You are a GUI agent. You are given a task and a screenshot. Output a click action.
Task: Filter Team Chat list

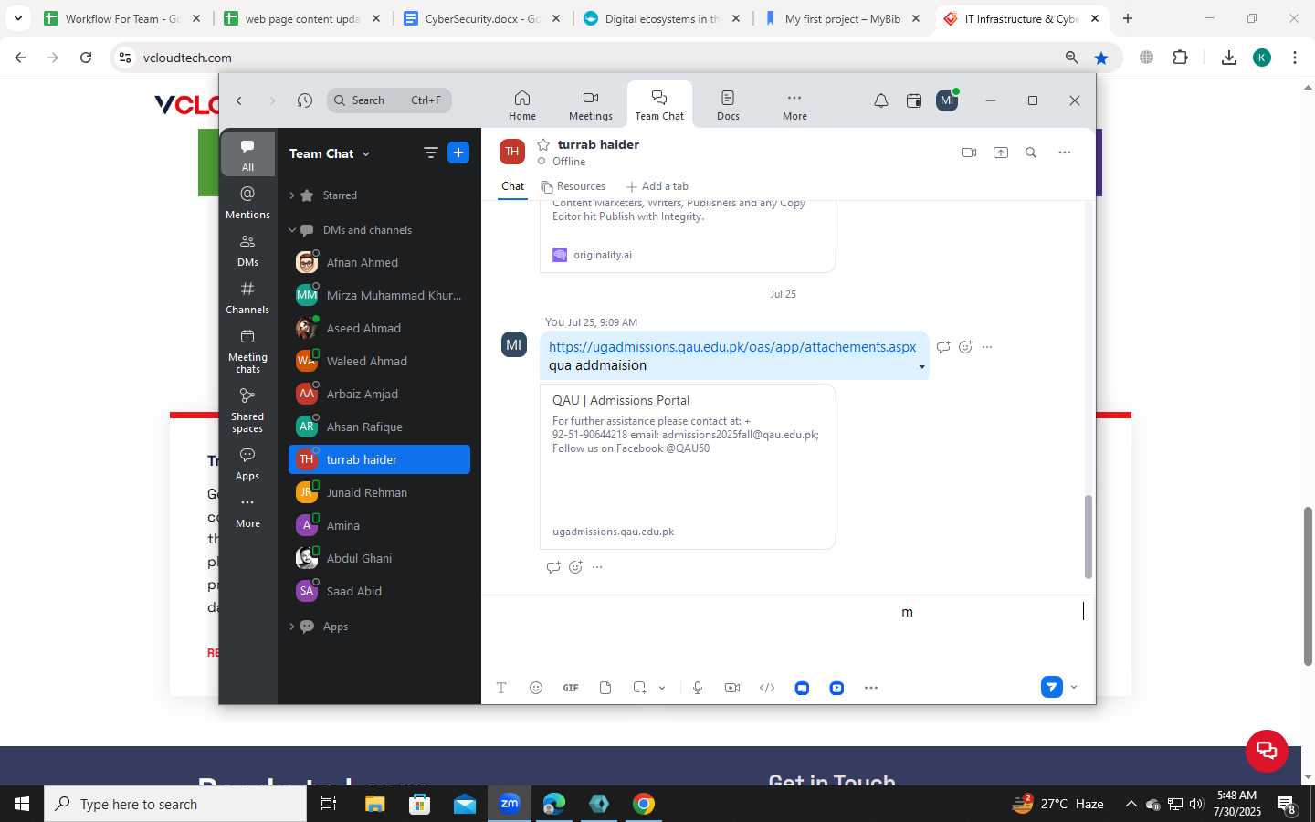(x=431, y=153)
